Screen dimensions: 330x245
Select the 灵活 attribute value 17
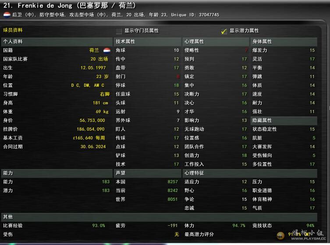(312, 59)
